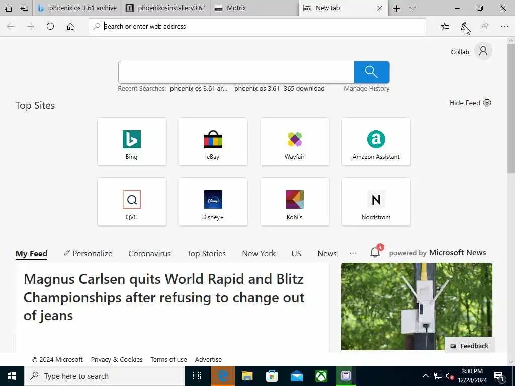Select the New tab tab
515x386 pixels.
(x=338, y=8)
